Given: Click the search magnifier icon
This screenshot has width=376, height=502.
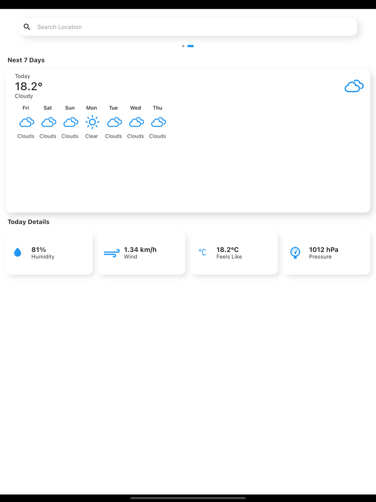Looking at the screenshot, I should click(27, 27).
